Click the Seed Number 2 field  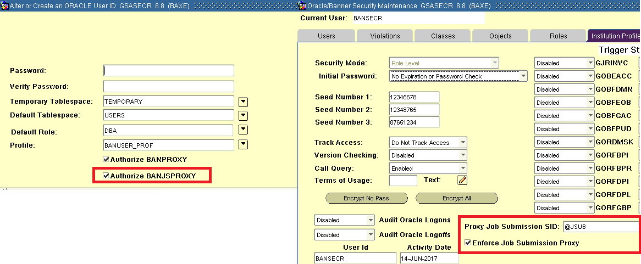pyautogui.click(x=414, y=109)
